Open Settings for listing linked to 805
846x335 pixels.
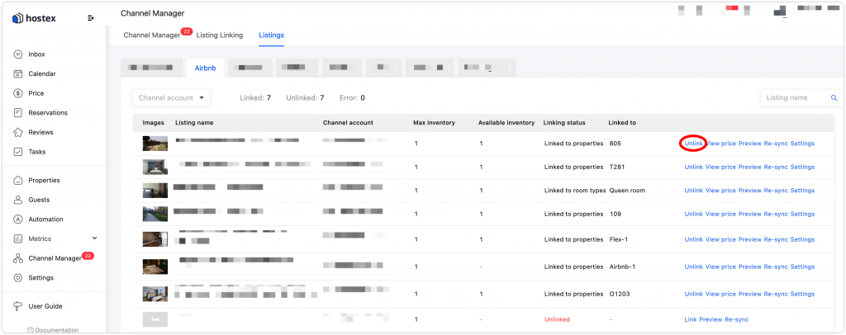click(x=802, y=144)
